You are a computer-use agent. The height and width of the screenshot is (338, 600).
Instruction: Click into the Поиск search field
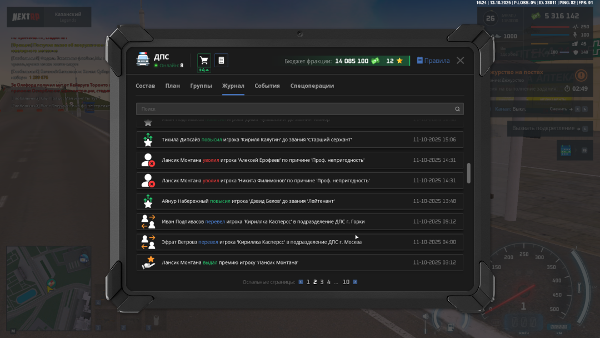click(x=294, y=109)
